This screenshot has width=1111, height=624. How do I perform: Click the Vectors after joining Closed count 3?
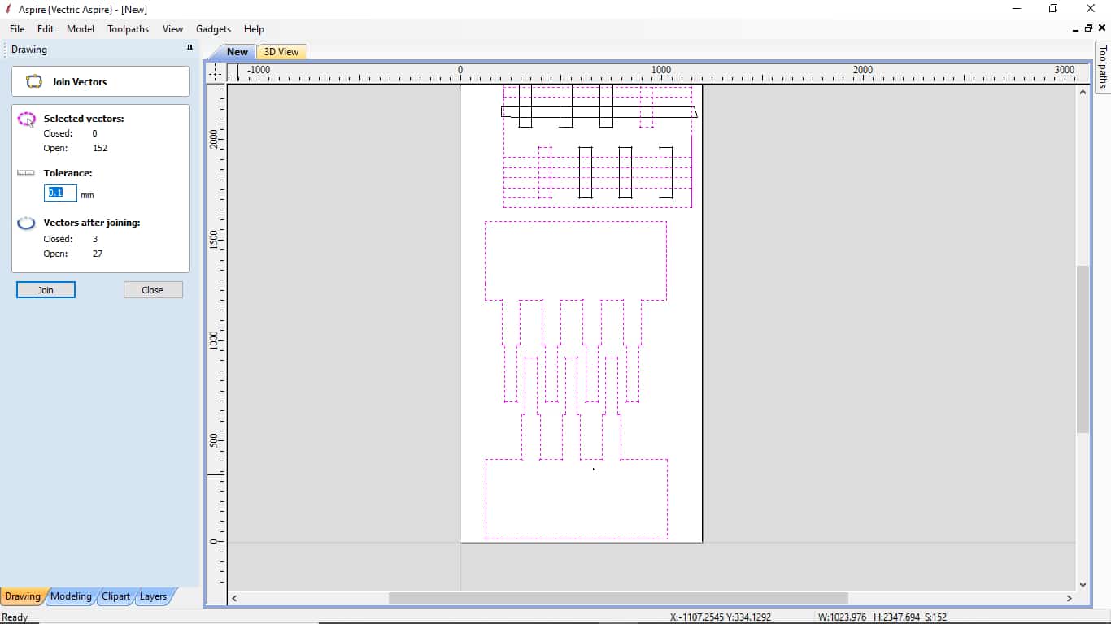pos(95,239)
